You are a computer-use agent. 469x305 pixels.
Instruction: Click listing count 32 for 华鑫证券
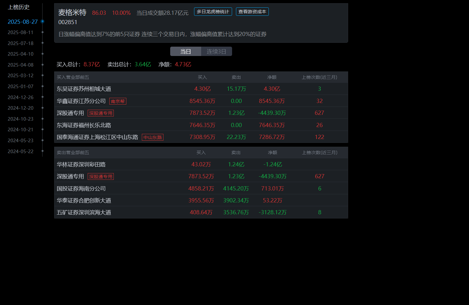[x=319, y=101]
